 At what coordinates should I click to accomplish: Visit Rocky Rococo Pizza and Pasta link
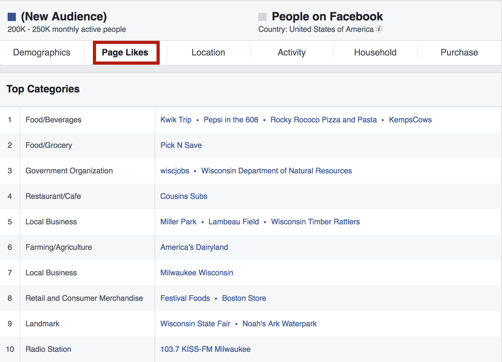pyautogui.click(x=324, y=120)
